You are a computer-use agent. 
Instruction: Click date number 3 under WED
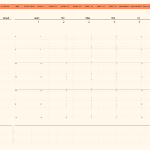(x=89, y=22)
